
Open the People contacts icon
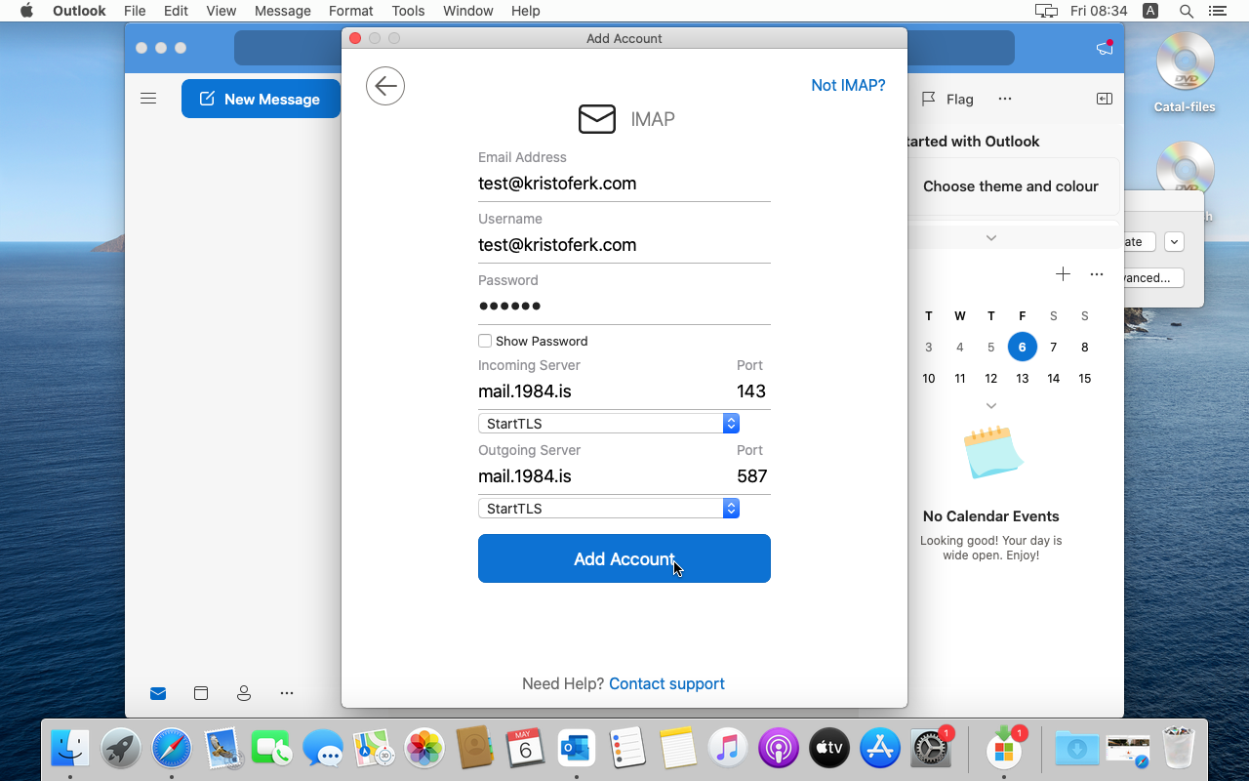tap(244, 693)
